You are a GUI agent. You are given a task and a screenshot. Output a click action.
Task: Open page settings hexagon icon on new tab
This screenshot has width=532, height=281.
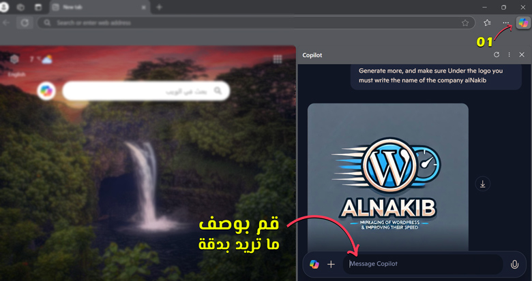14,60
